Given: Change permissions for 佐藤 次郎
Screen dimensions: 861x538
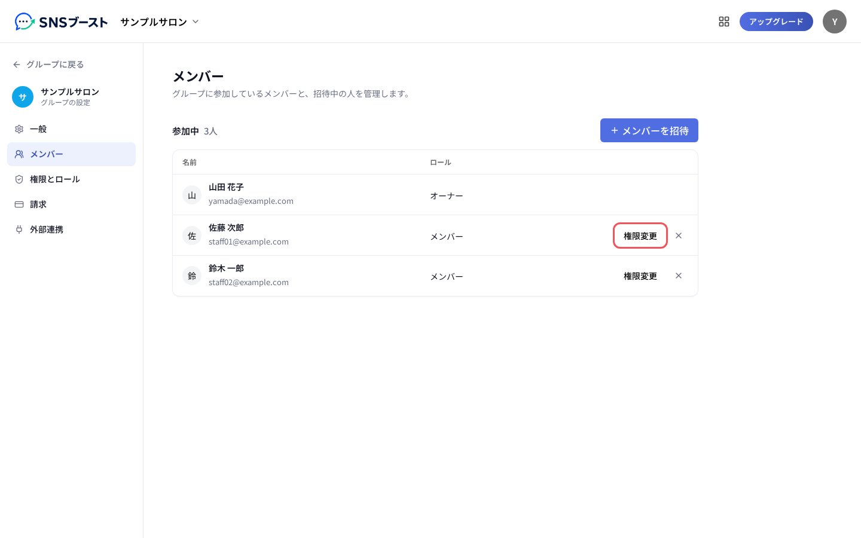Looking at the screenshot, I should click(x=640, y=236).
